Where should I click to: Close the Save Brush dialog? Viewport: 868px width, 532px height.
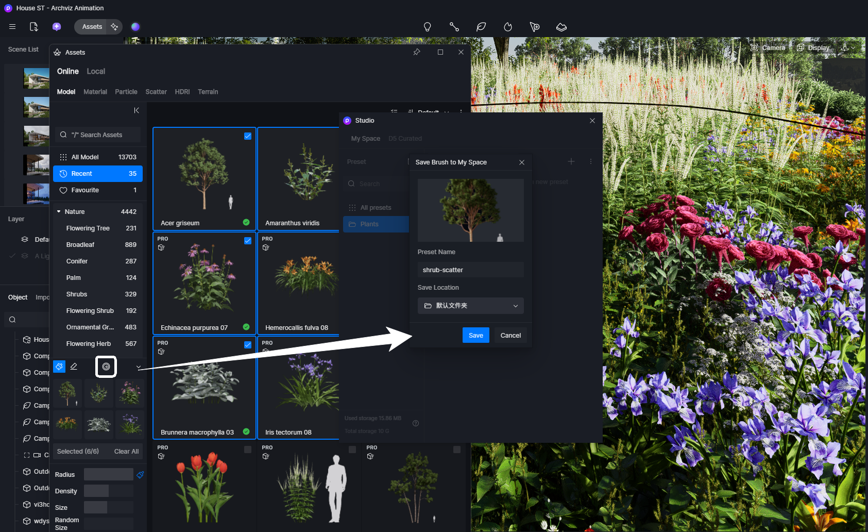coord(522,162)
